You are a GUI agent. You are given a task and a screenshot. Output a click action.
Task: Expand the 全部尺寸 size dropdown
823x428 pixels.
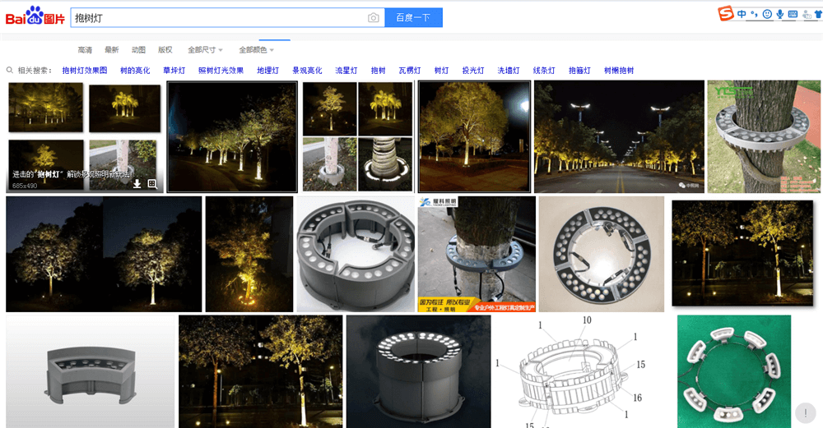coord(205,50)
